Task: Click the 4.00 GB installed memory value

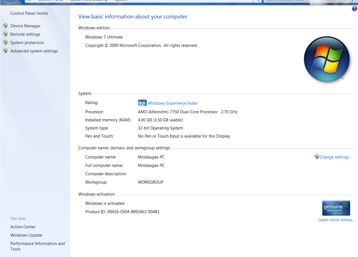Action: [160, 120]
